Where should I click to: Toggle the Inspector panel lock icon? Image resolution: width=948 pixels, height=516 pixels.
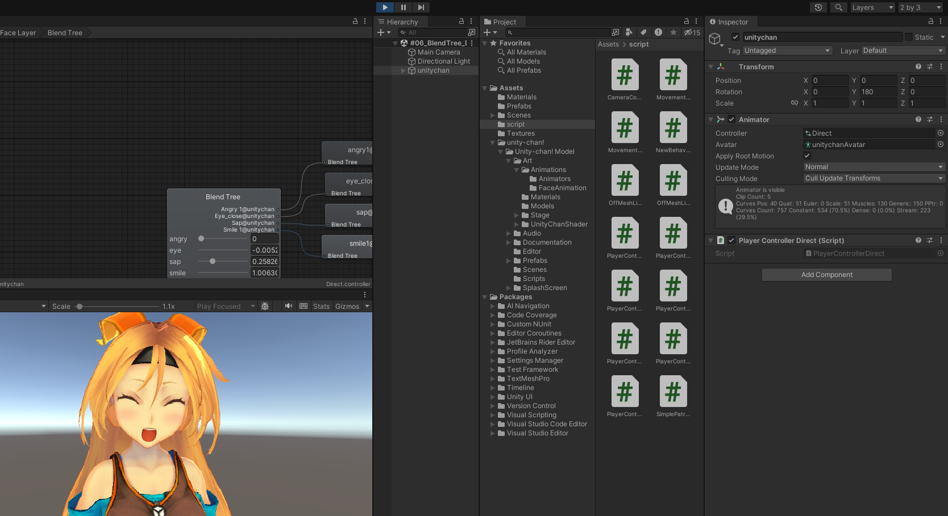pyautogui.click(x=931, y=21)
